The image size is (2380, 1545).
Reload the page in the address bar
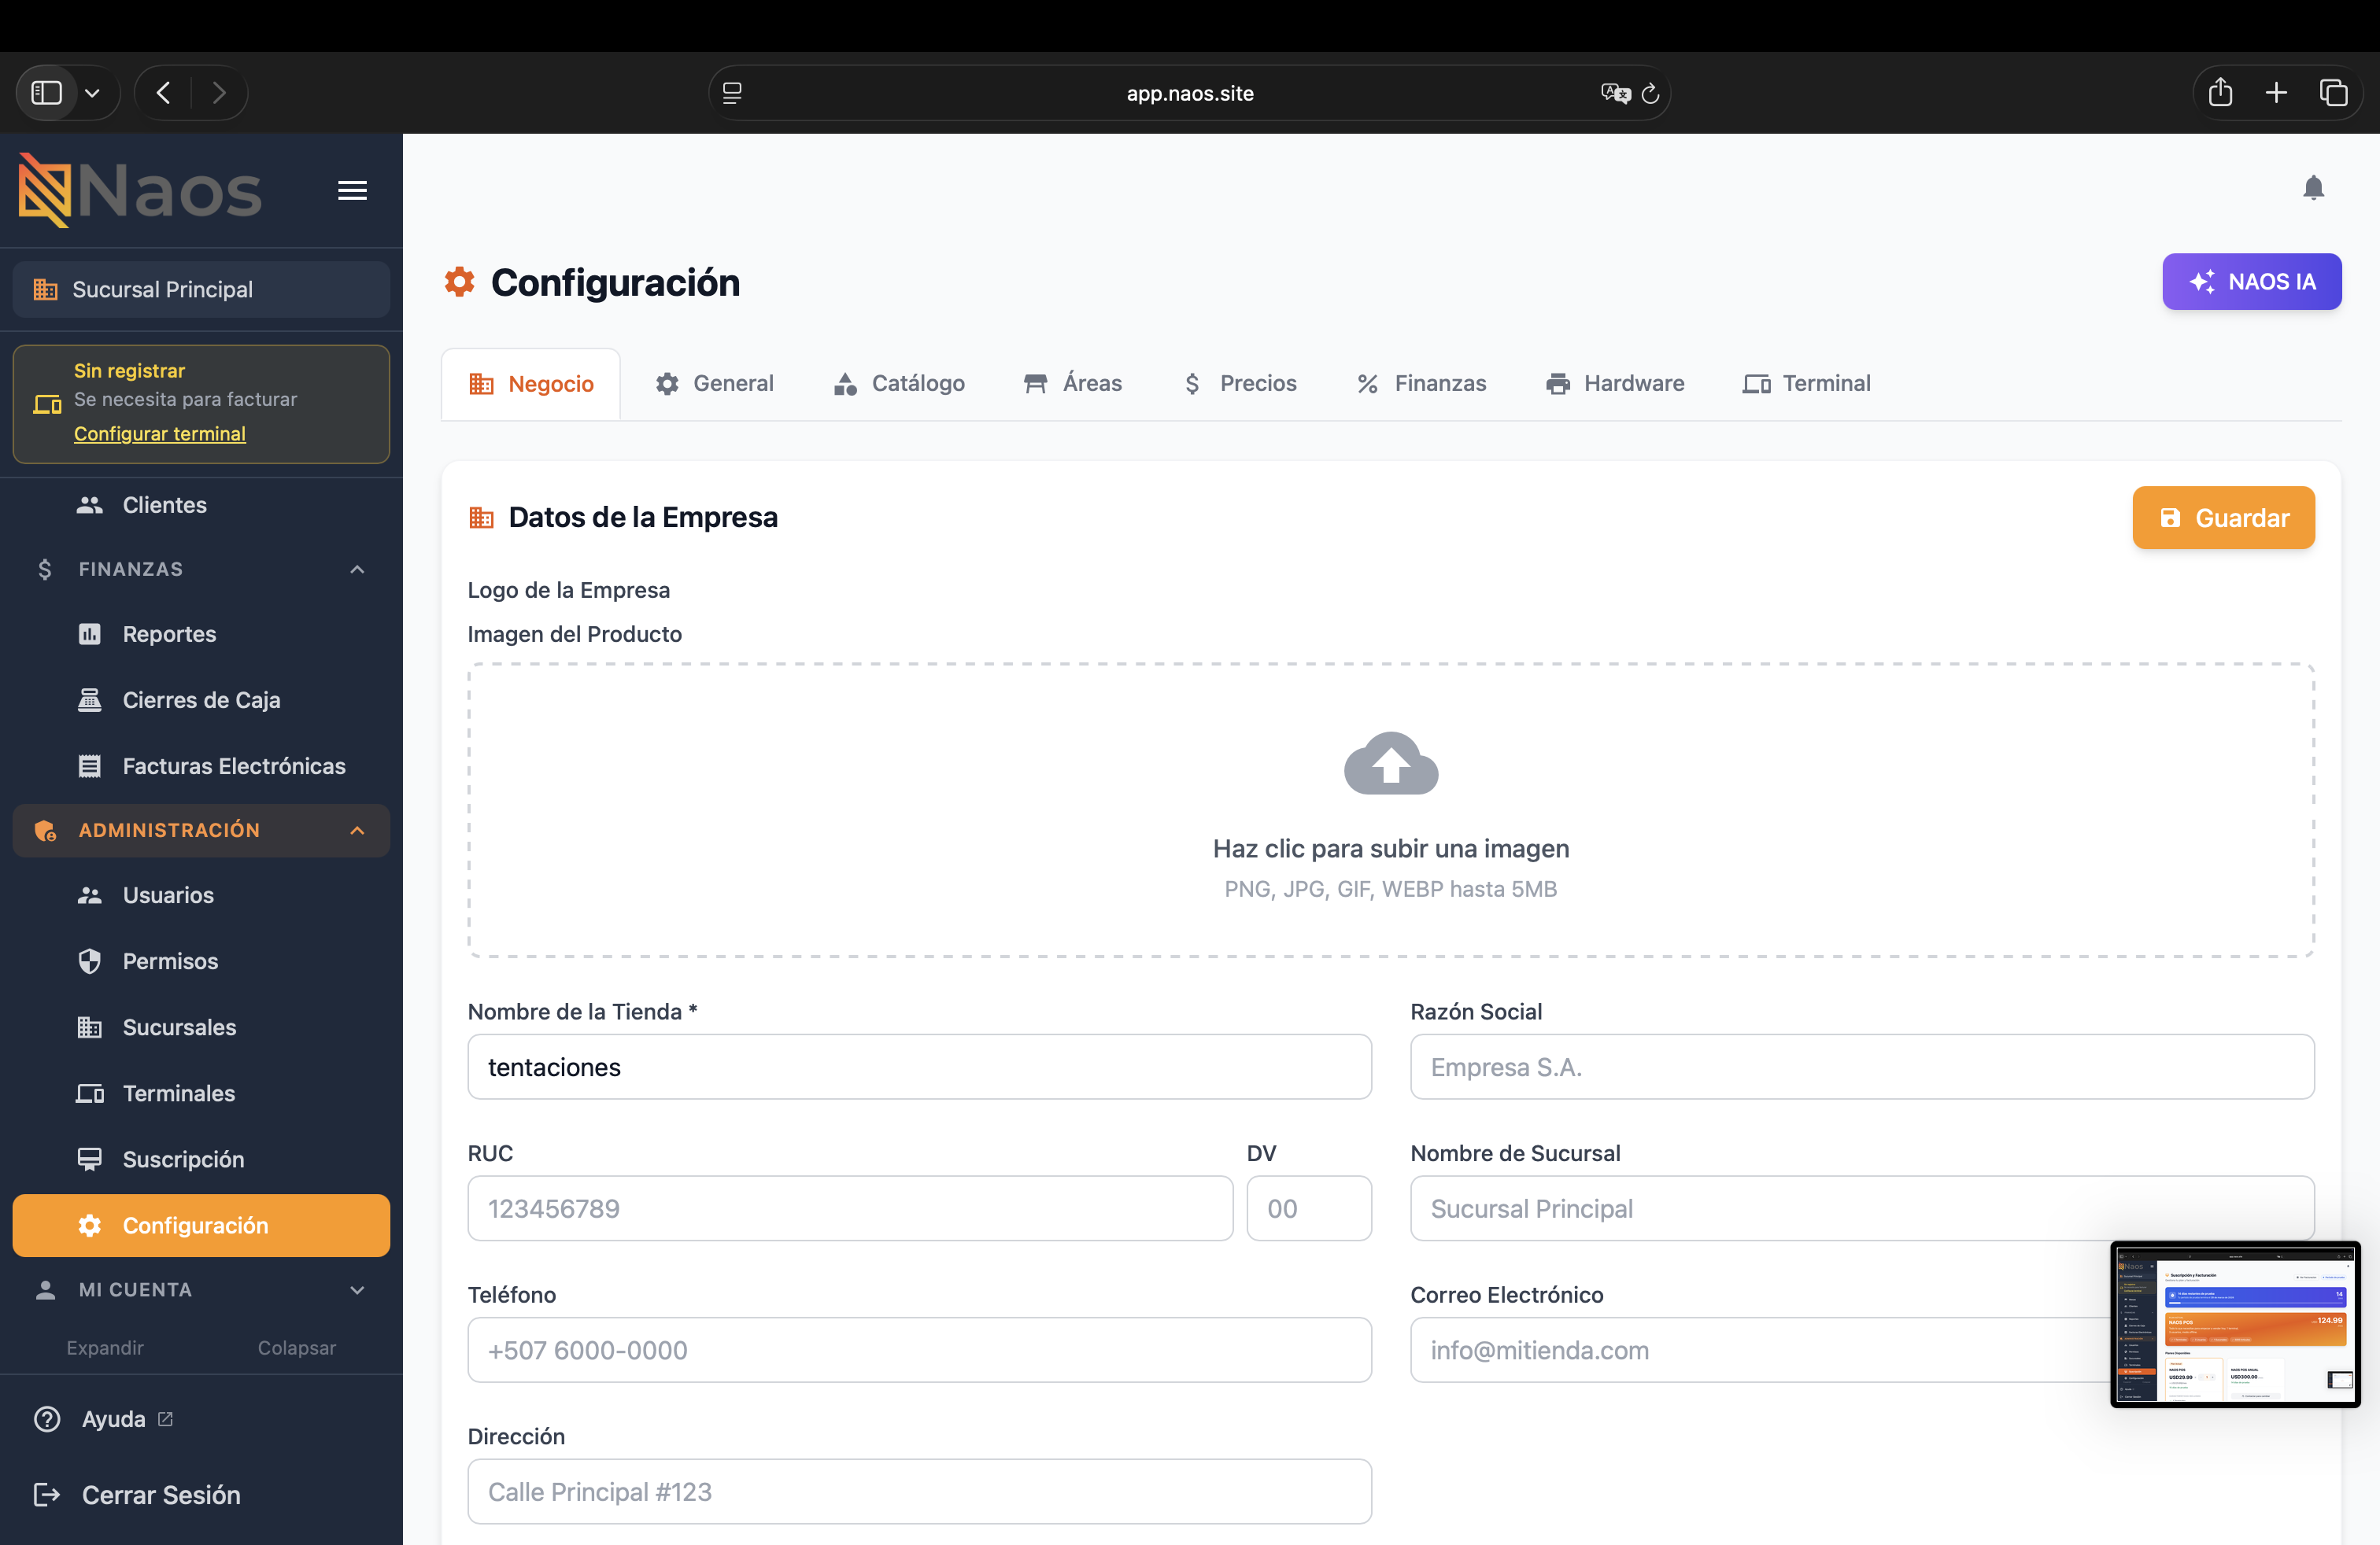[1650, 93]
